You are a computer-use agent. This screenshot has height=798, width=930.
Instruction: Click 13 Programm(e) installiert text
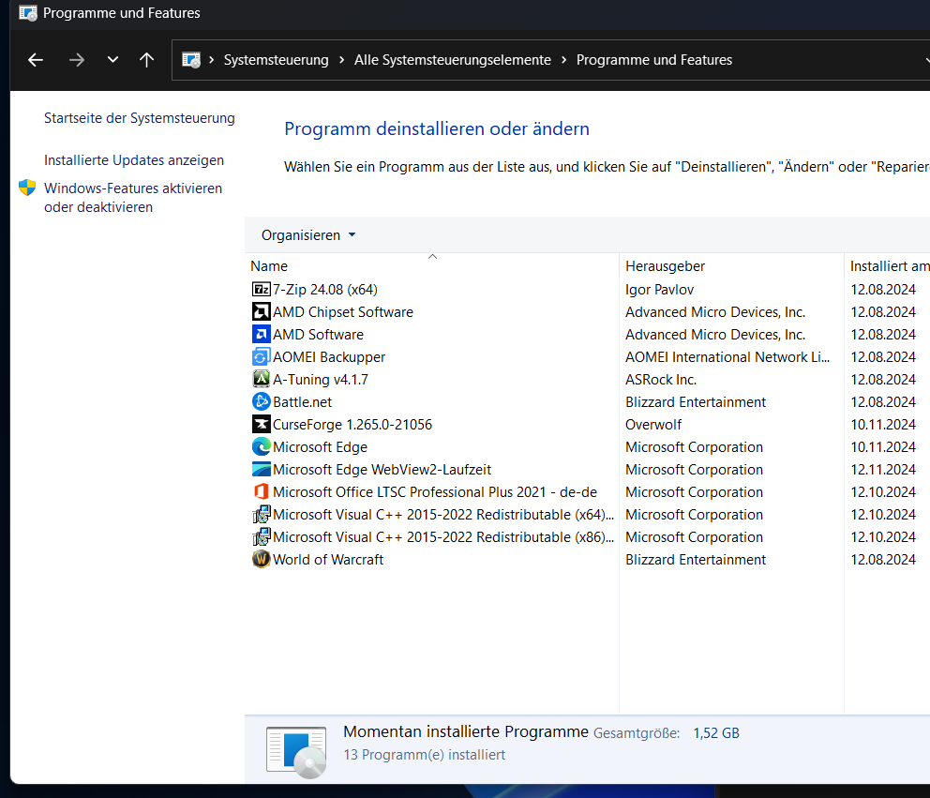pyautogui.click(x=424, y=755)
